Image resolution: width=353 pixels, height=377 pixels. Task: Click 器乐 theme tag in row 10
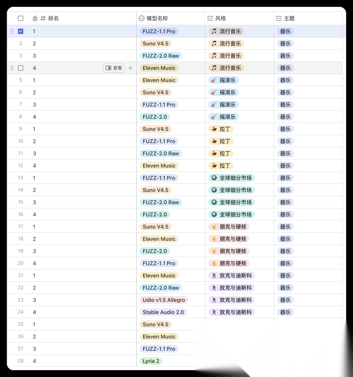click(x=285, y=141)
